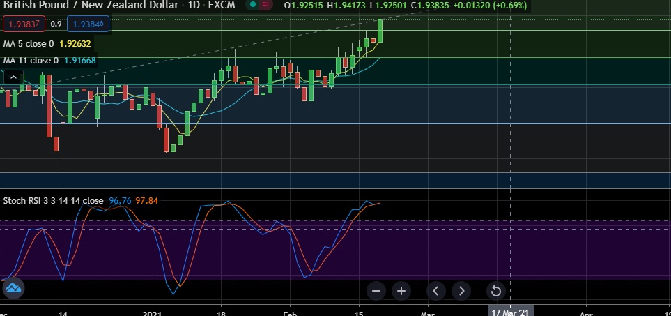Reset the chart view
The width and height of the screenshot is (671, 316).
click(495, 291)
